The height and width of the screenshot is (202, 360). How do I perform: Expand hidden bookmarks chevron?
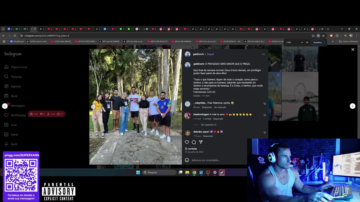(x=333, y=42)
